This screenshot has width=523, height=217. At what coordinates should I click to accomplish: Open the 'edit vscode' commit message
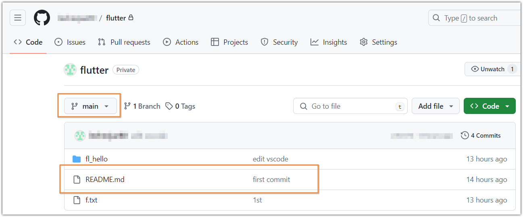point(271,159)
